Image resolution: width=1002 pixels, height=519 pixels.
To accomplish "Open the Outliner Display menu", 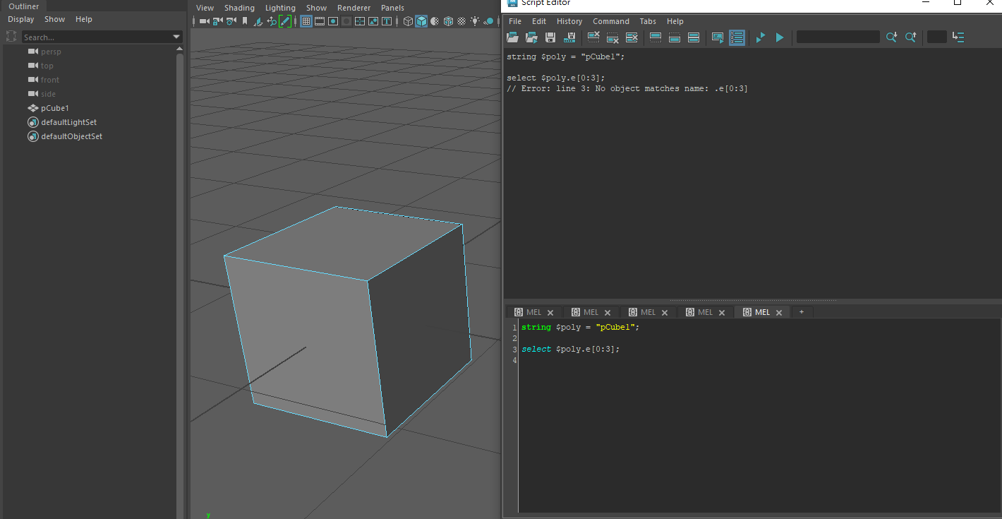I will [21, 19].
